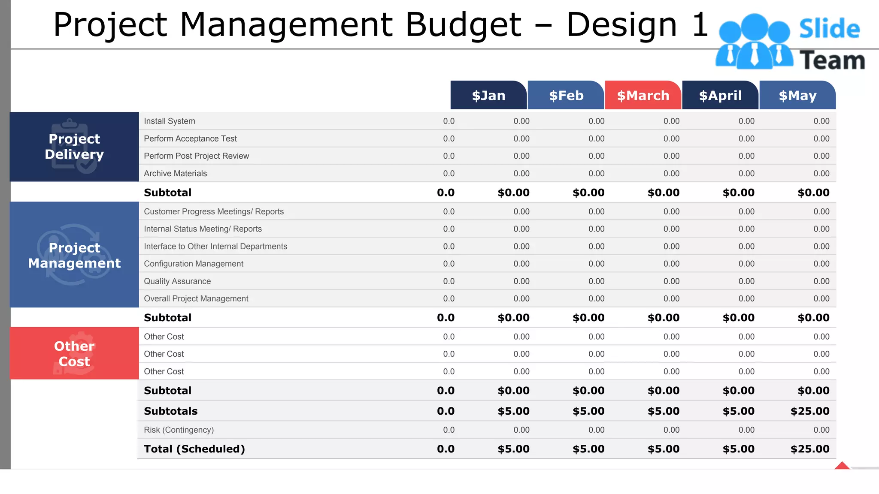This screenshot has height=494, width=879.
Task: Click the Subtotal label under Project Delivery
Action: pos(167,193)
